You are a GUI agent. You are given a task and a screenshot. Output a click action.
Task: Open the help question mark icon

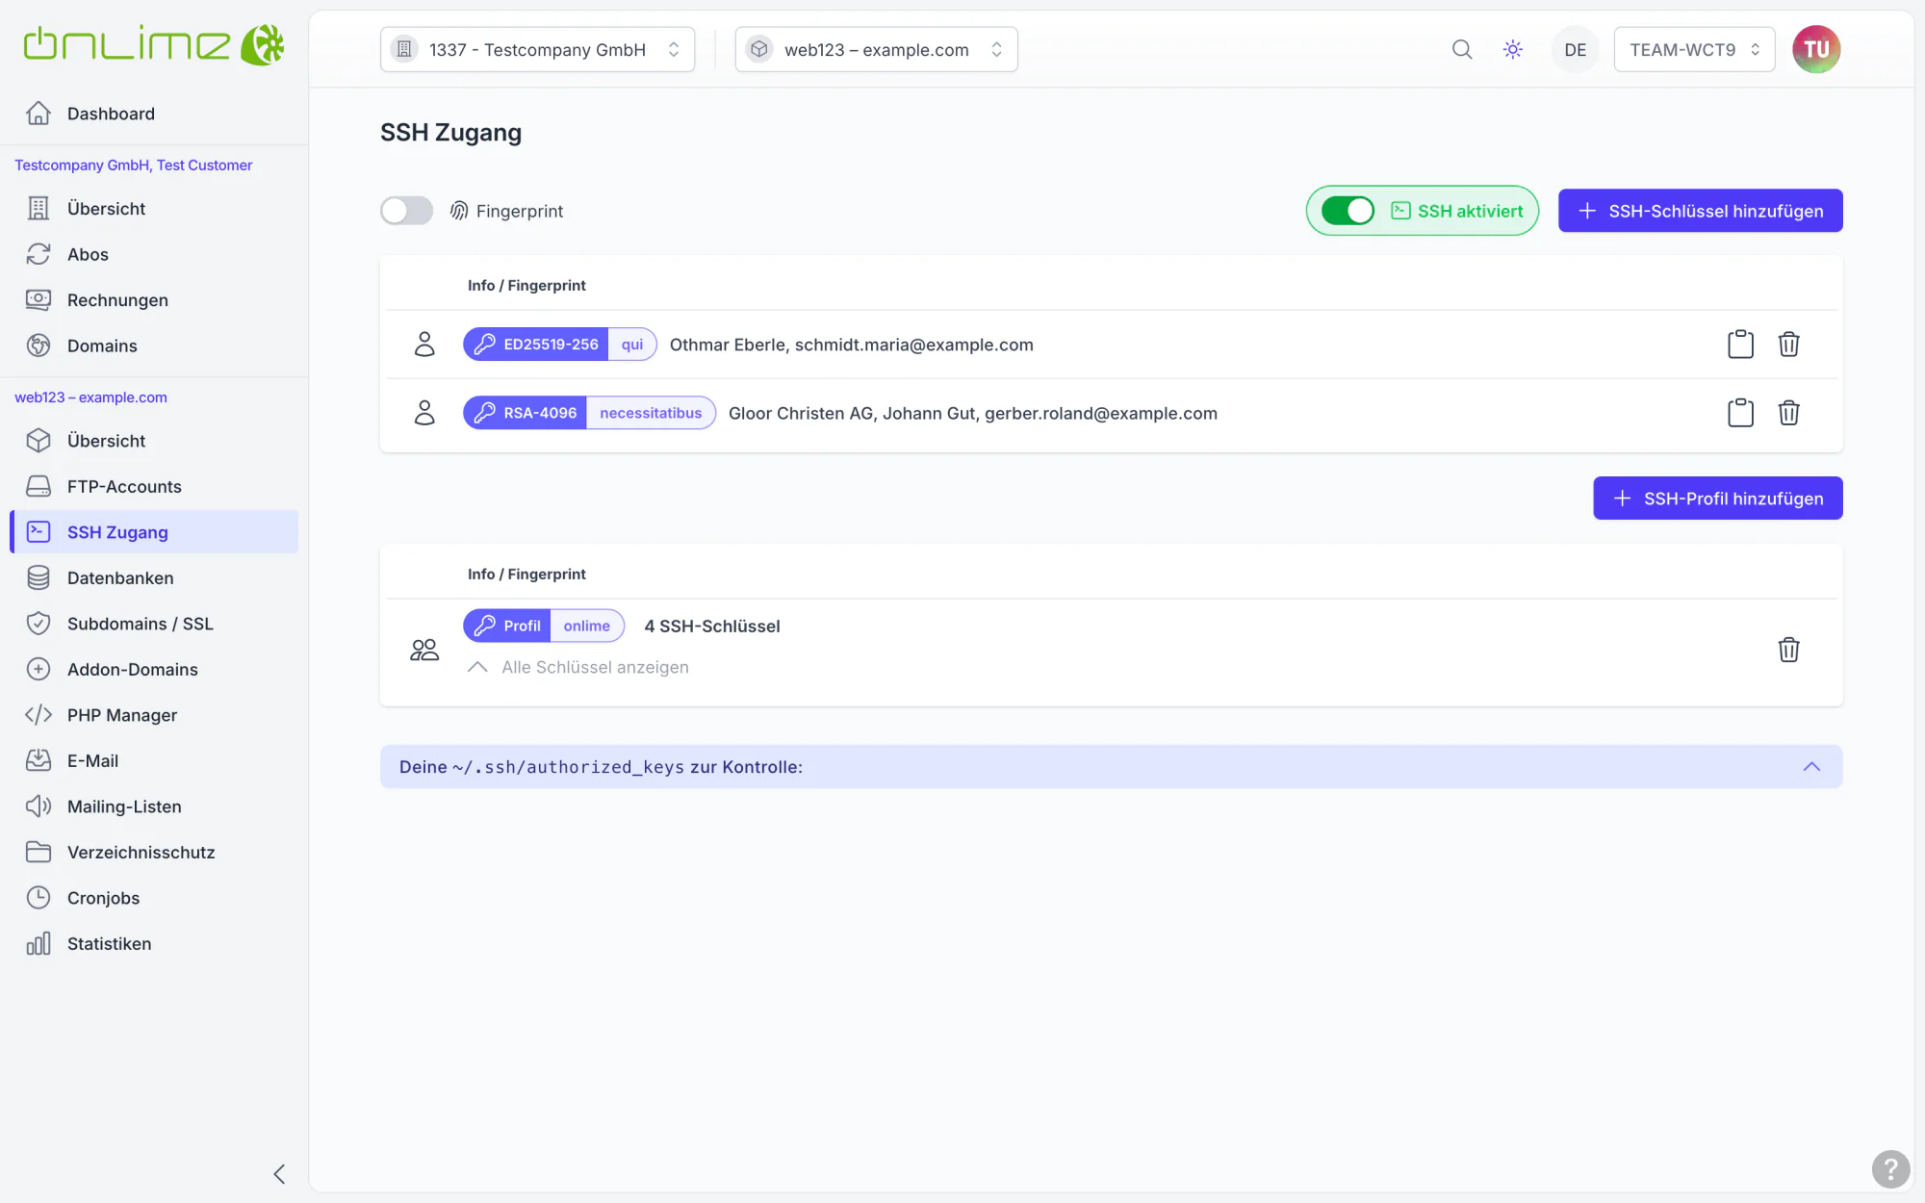pyautogui.click(x=1890, y=1169)
